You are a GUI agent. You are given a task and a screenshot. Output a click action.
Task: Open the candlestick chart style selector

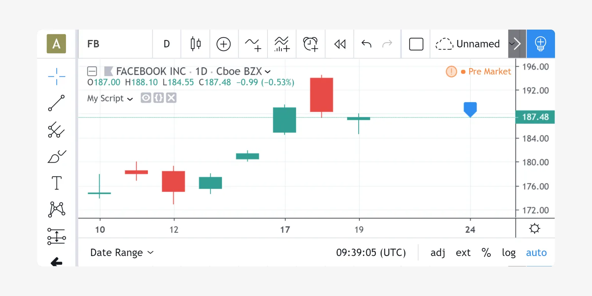click(195, 44)
